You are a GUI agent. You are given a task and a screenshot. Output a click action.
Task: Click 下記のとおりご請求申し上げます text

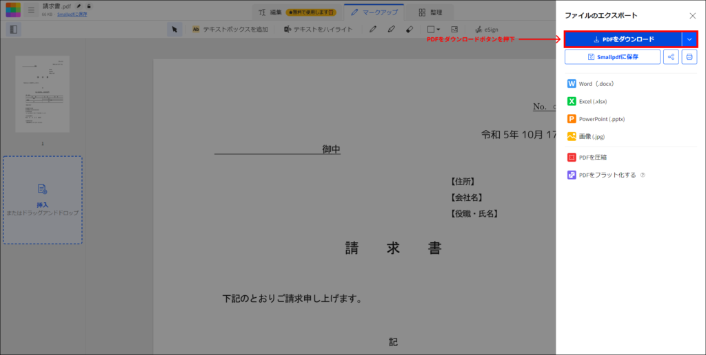[x=292, y=299]
